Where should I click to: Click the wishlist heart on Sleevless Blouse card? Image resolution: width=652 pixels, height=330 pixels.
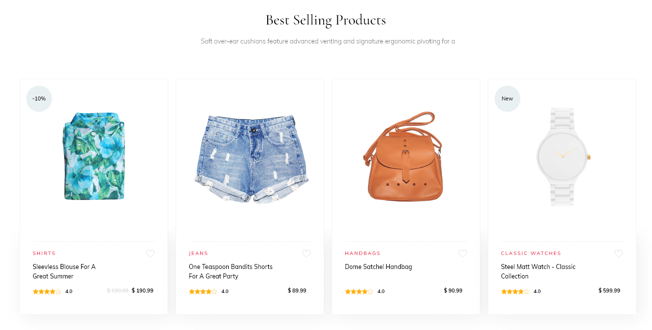(150, 253)
